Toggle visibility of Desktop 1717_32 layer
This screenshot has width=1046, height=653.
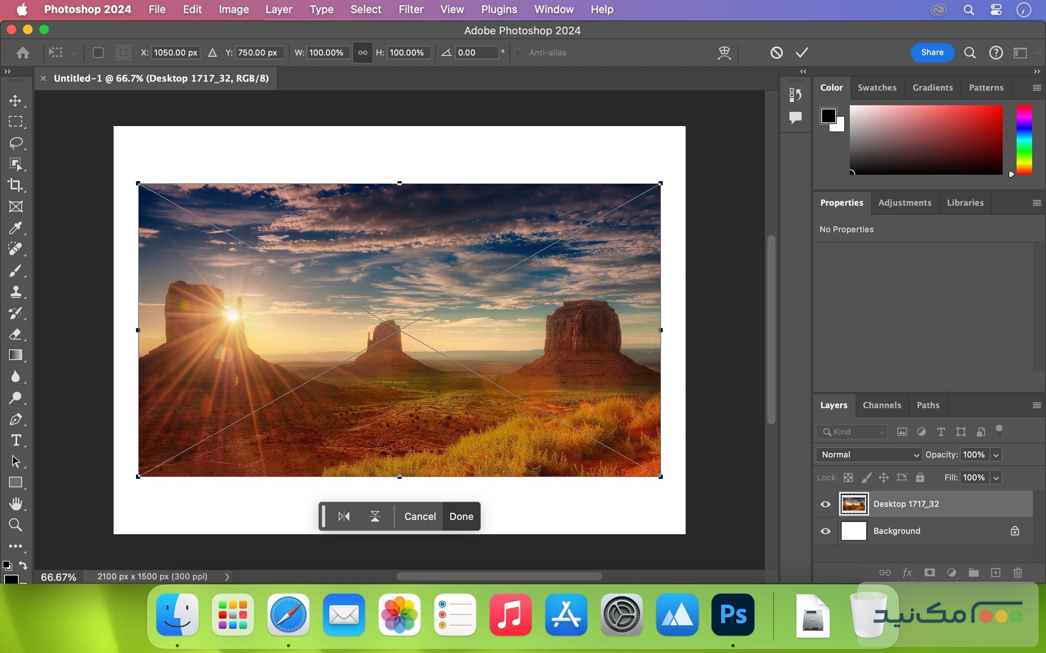[x=825, y=504]
